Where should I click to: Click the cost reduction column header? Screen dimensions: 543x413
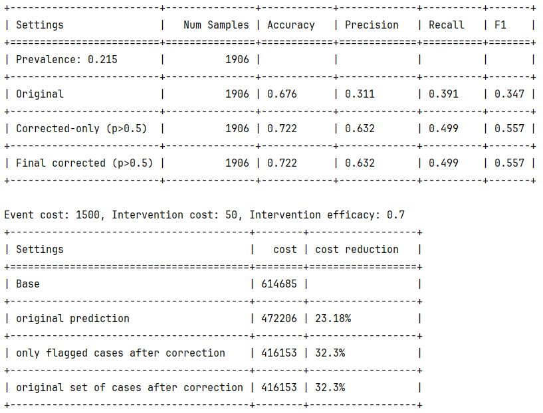pyautogui.click(x=356, y=250)
